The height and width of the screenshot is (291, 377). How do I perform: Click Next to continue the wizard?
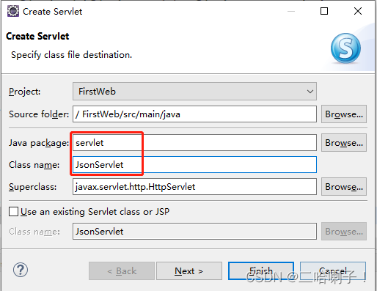[189, 271]
